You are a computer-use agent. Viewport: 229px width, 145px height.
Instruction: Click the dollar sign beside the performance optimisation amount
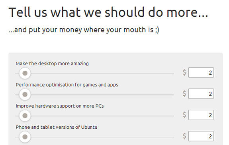pos(184,94)
